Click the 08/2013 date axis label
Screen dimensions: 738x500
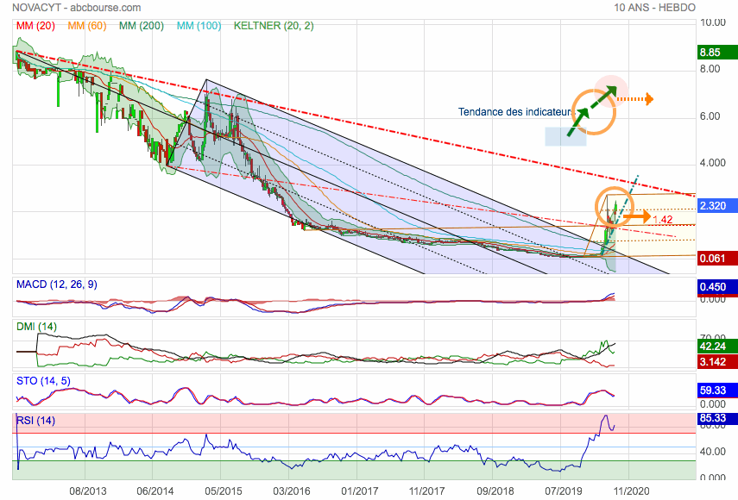click(88, 491)
